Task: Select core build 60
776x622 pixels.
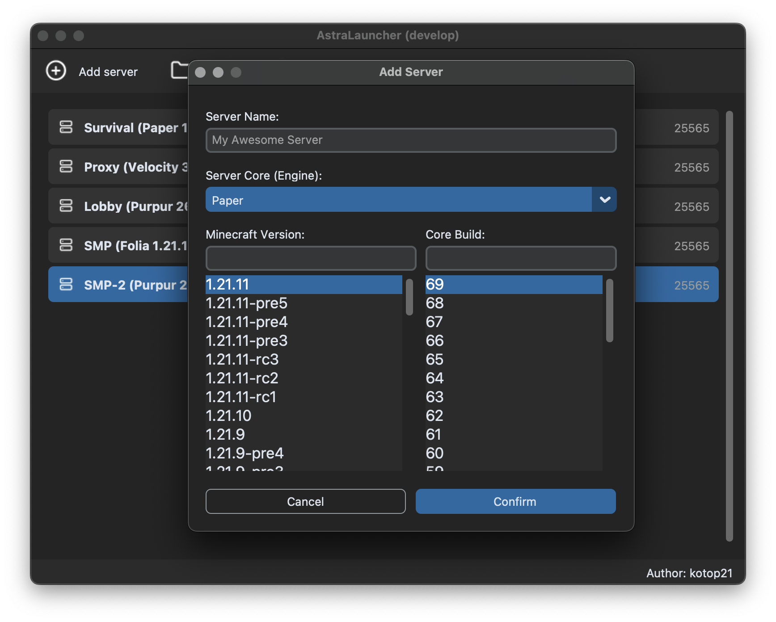Action: 514,453
